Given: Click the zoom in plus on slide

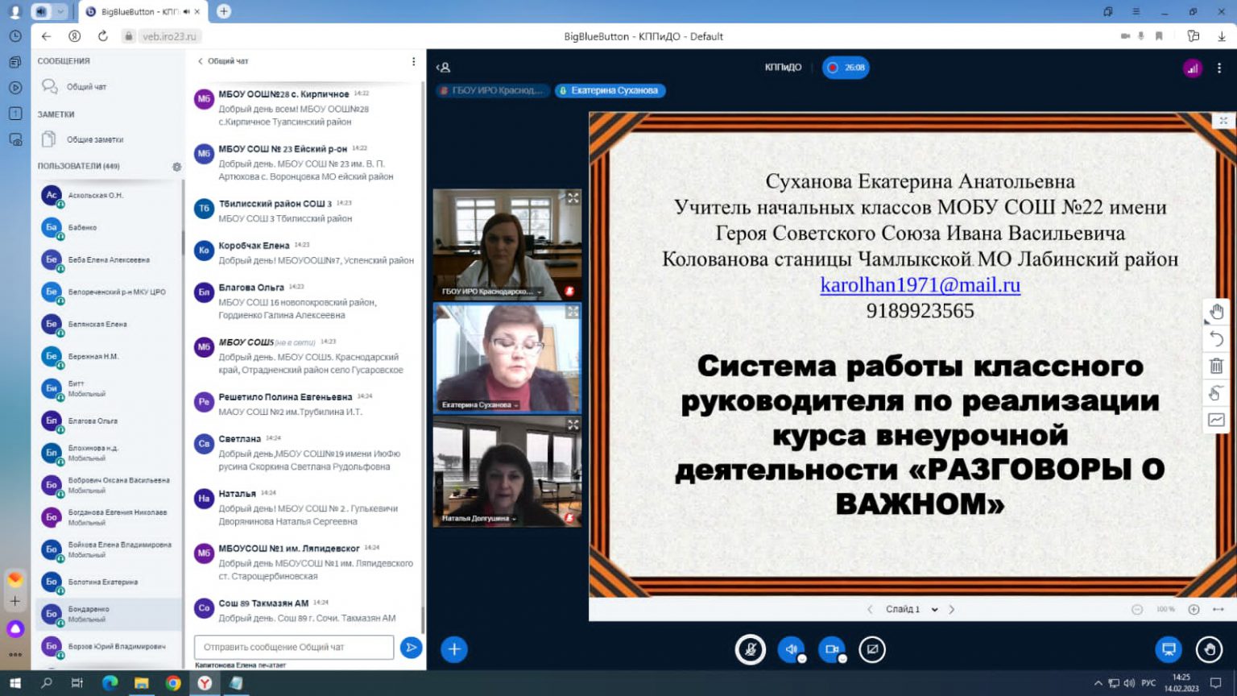Looking at the screenshot, I should pyautogui.click(x=1194, y=610).
